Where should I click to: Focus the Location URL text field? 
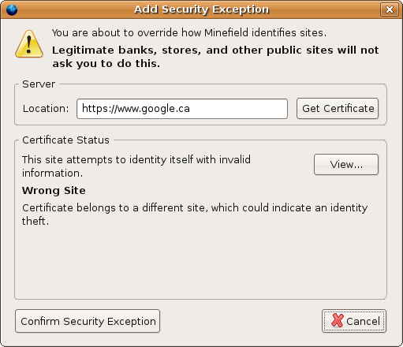182,109
